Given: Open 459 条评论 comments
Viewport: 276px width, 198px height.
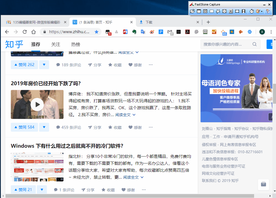Looking at the screenshot, I should [x=69, y=127].
